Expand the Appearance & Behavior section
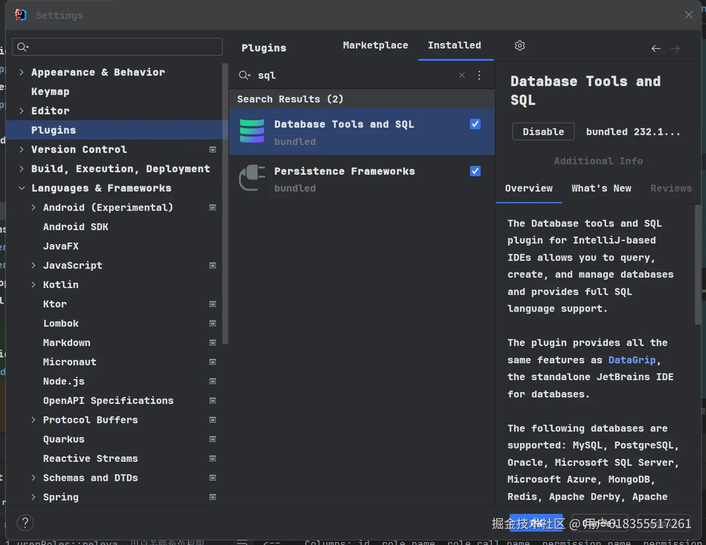Viewport: 706px width, 545px height. 21,72
